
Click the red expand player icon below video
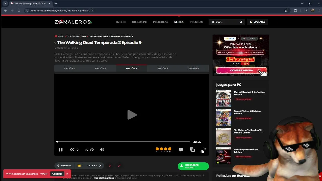(119, 166)
